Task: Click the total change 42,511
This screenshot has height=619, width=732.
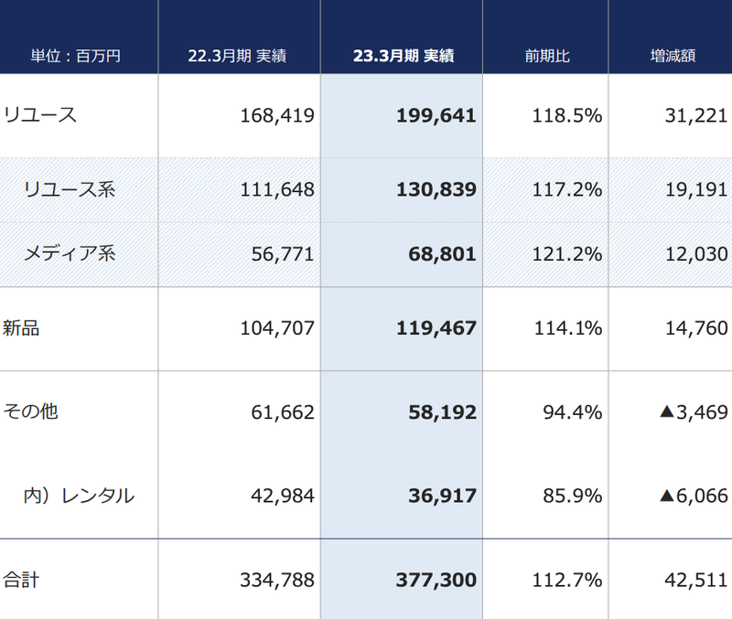Action: (696, 581)
